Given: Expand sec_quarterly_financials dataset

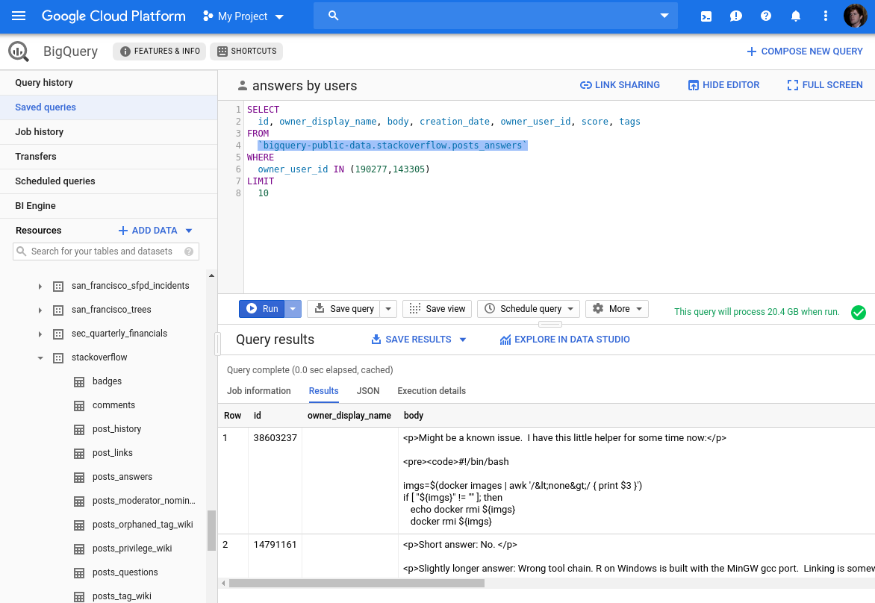Looking at the screenshot, I should pos(40,334).
